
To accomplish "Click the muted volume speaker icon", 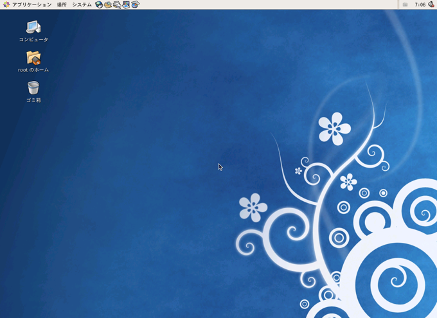I will [431, 4].
